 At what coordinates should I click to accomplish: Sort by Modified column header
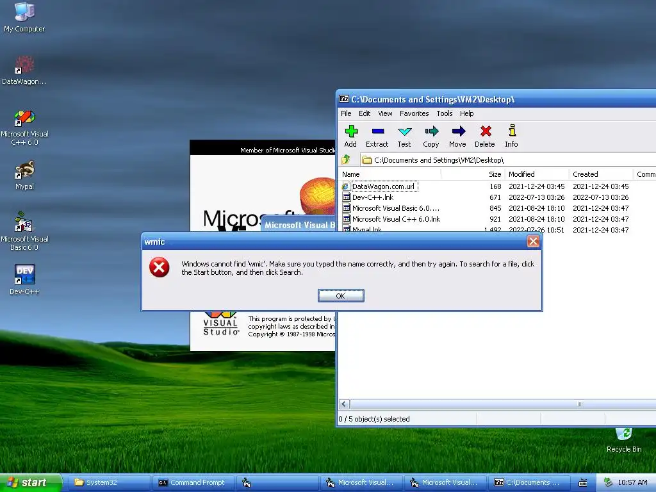tap(537, 174)
